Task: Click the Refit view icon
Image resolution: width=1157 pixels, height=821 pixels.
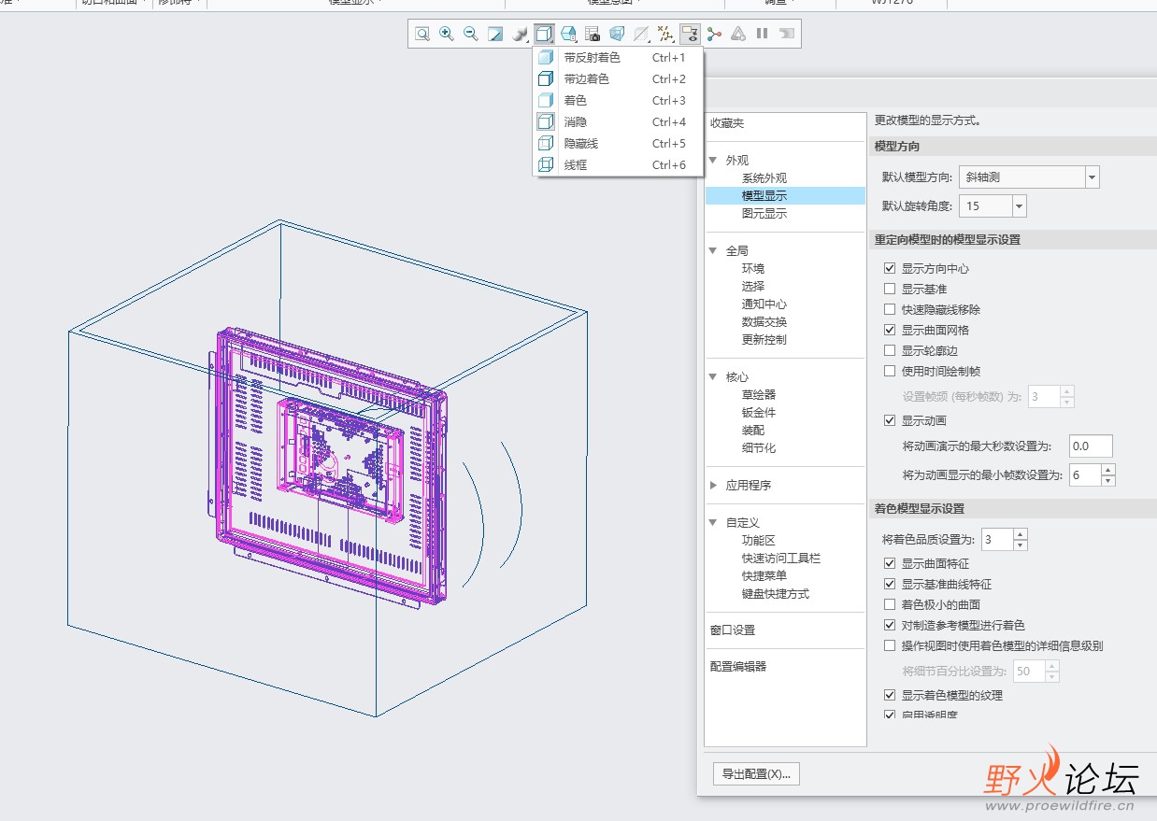Action: (422, 35)
